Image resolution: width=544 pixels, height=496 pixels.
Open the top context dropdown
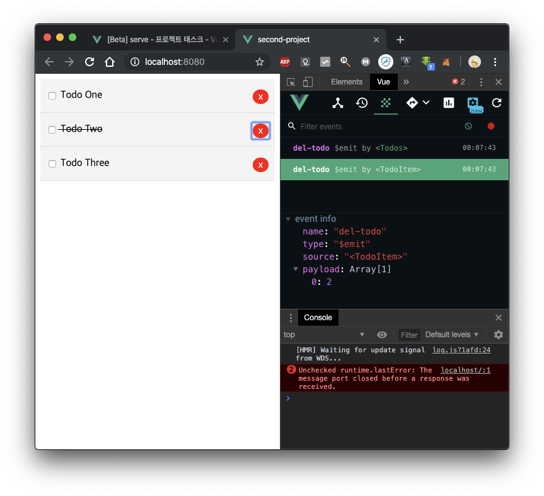coord(324,335)
